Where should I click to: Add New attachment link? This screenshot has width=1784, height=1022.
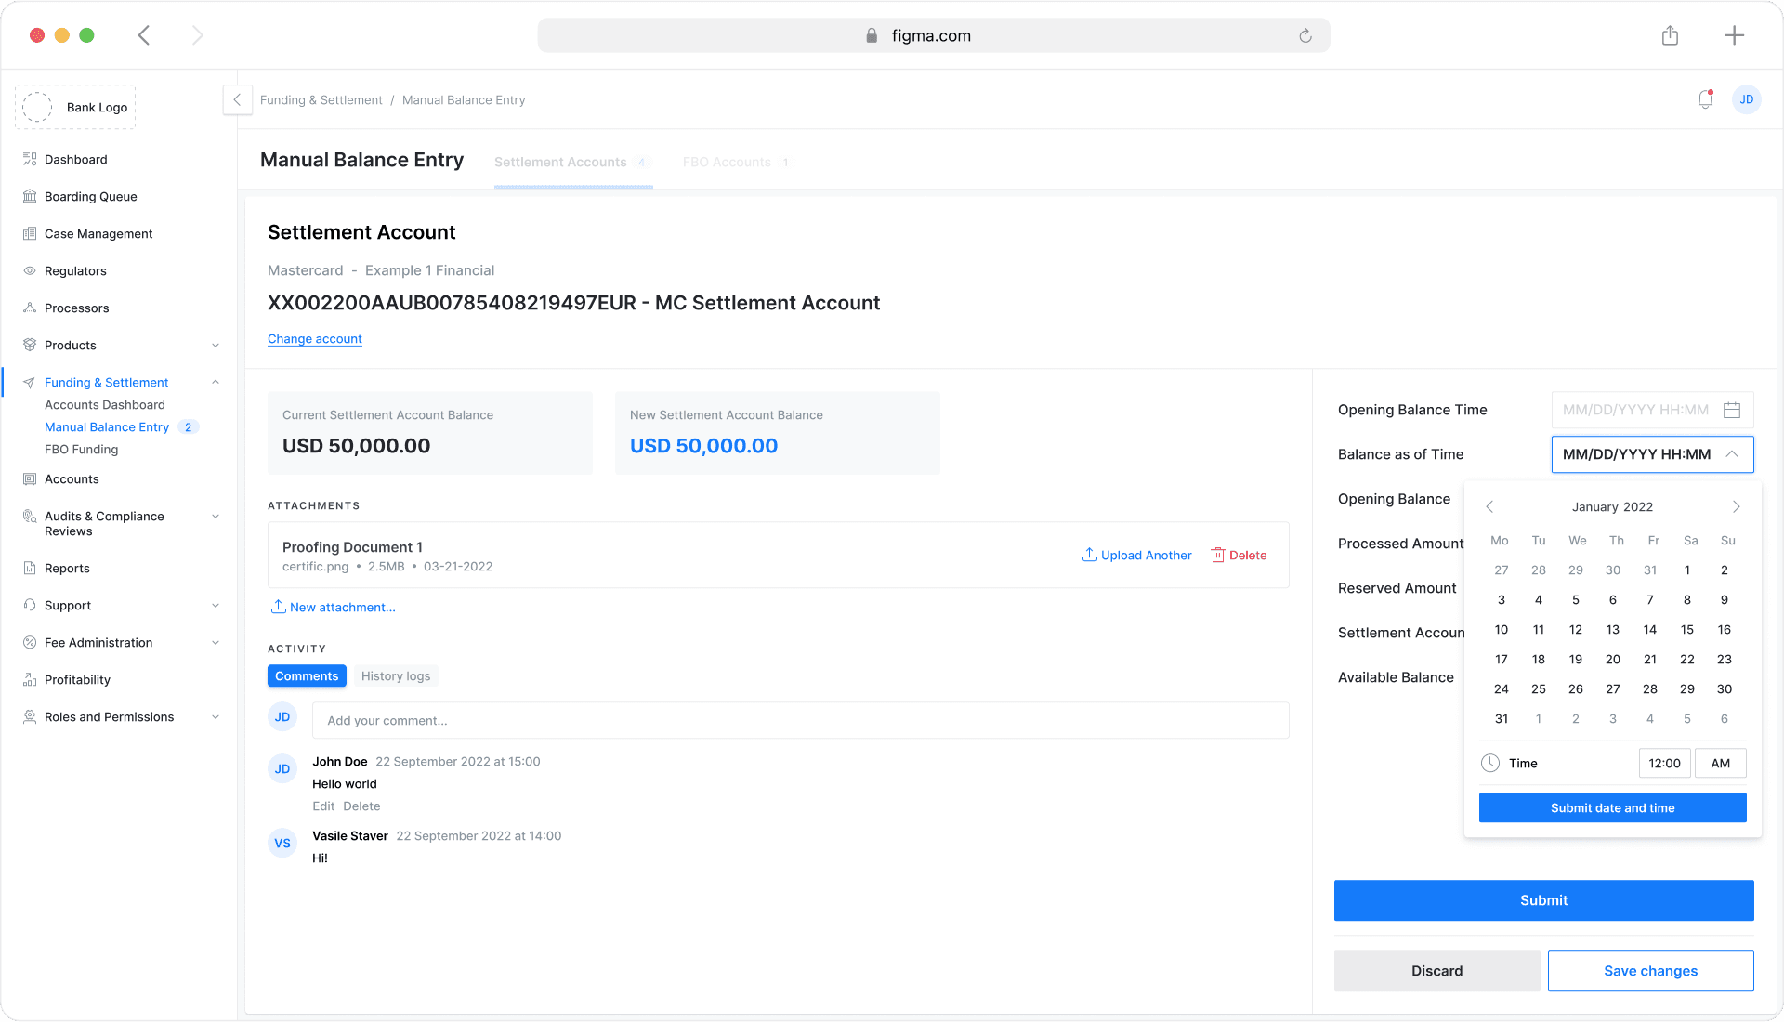click(x=333, y=607)
